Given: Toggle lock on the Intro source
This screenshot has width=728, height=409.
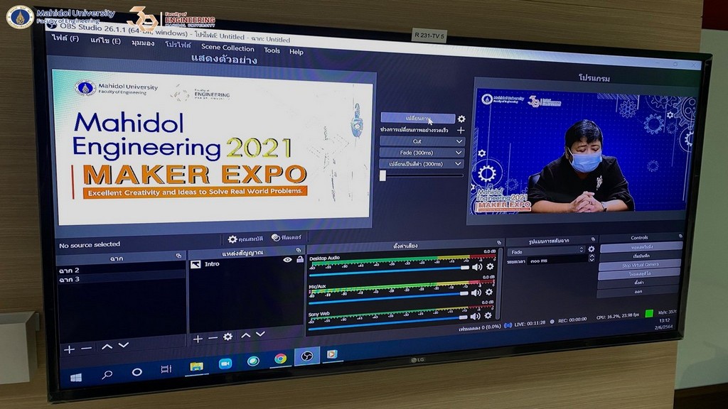Looking at the screenshot, I should click(299, 261).
